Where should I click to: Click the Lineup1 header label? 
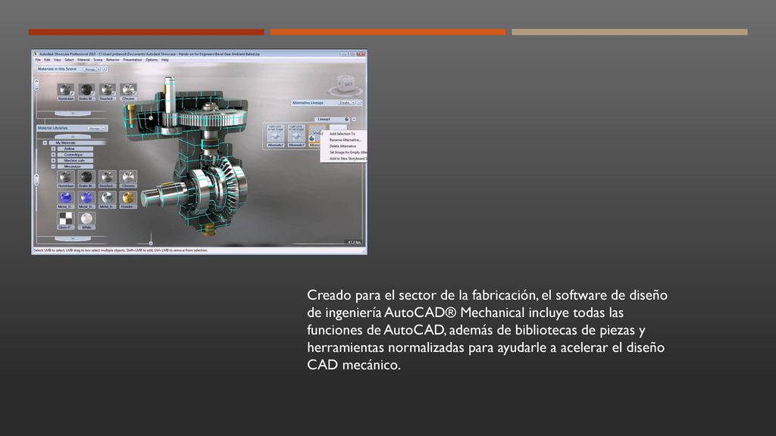[324, 119]
